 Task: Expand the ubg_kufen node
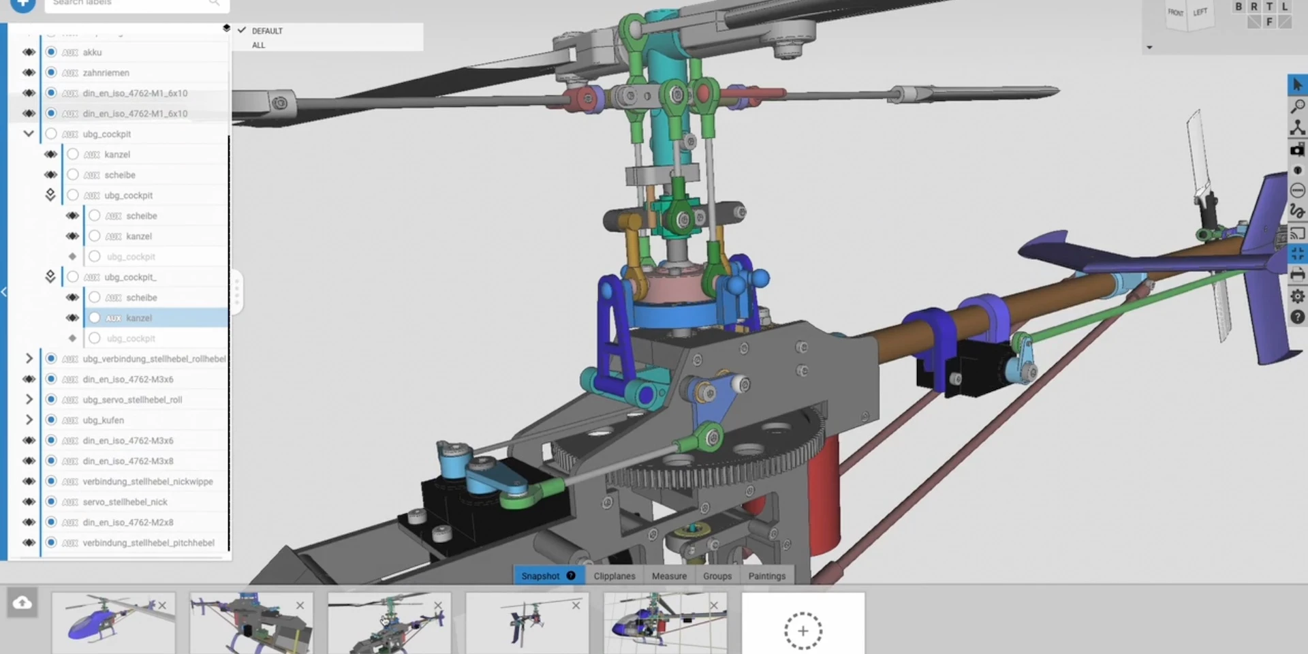pyautogui.click(x=29, y=420)
